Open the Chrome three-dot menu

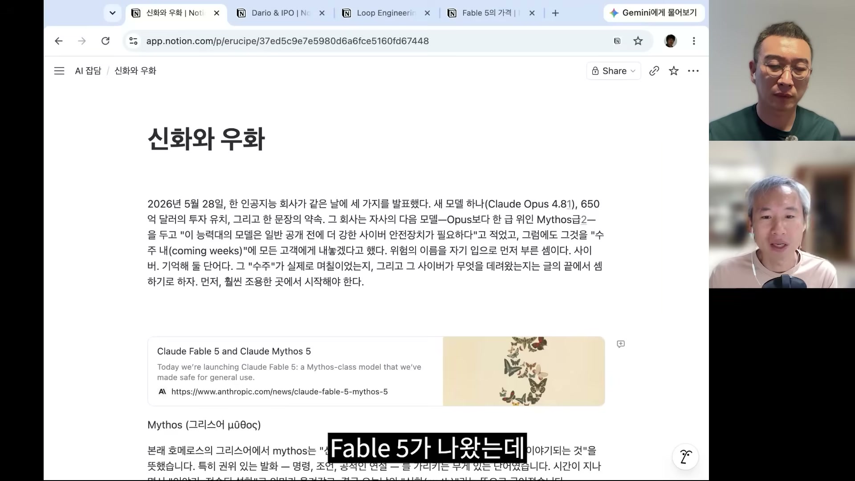694,41
